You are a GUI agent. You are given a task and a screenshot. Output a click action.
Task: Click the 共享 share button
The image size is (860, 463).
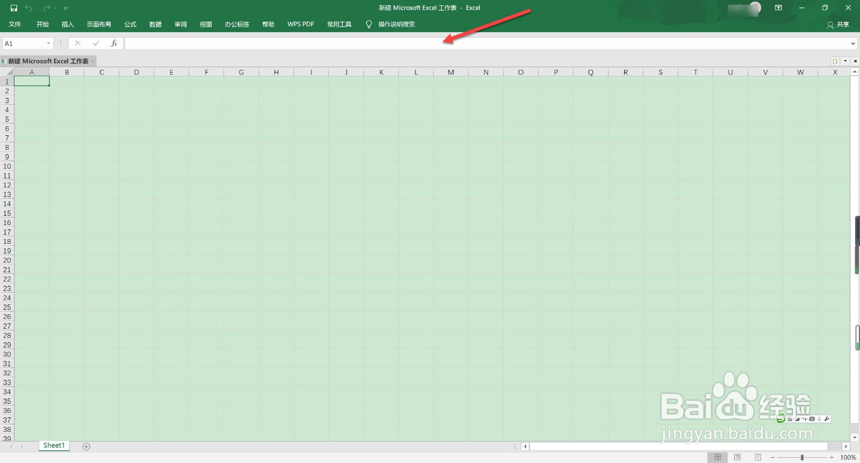pos(838,25)
